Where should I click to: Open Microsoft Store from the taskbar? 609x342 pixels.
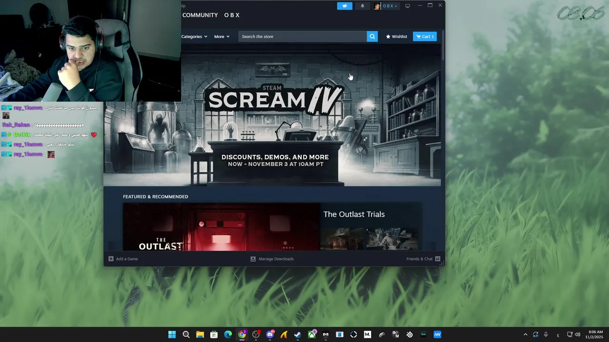[214, 334]
